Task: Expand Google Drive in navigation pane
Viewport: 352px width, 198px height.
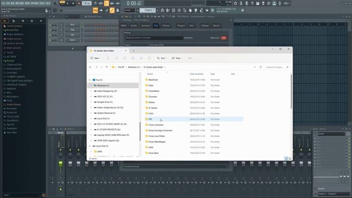Action: 91,102
